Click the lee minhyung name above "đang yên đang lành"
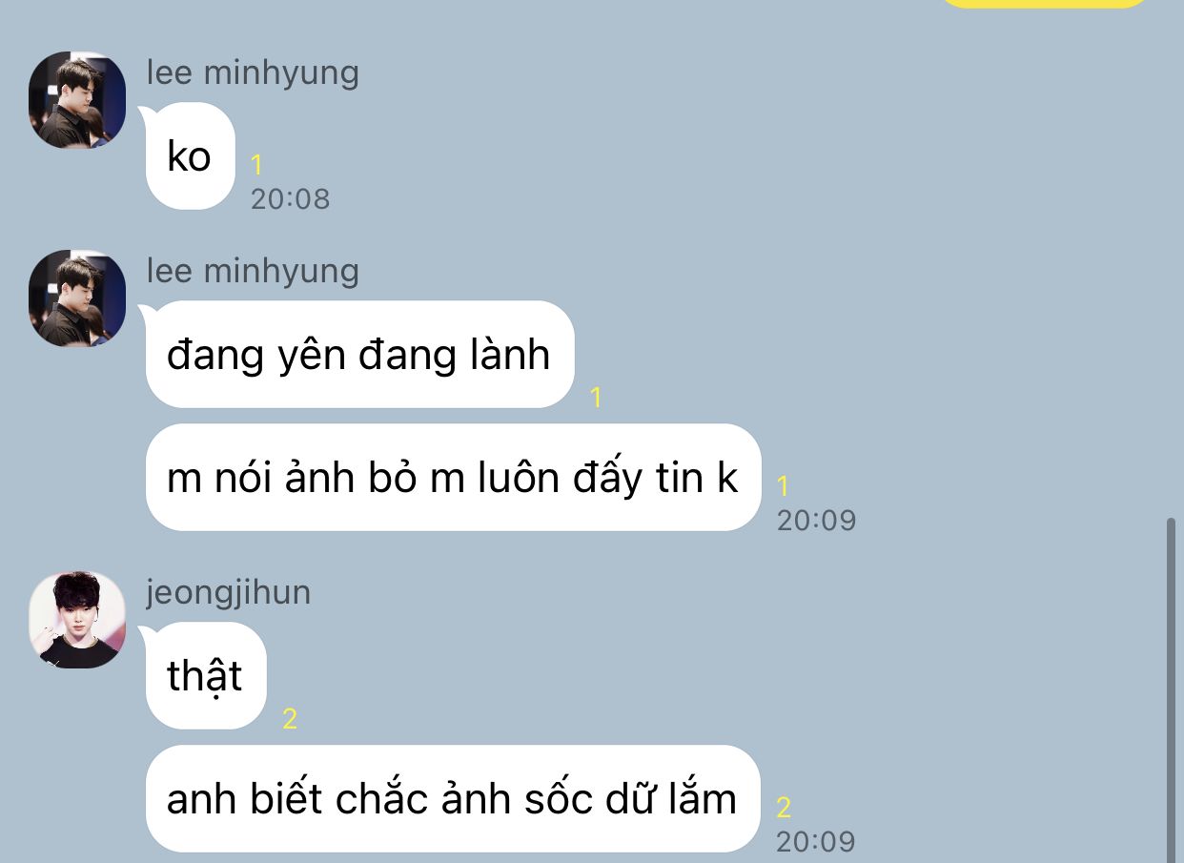The width and height of the screenshot is (1184, 863). [x=253, y=271]
